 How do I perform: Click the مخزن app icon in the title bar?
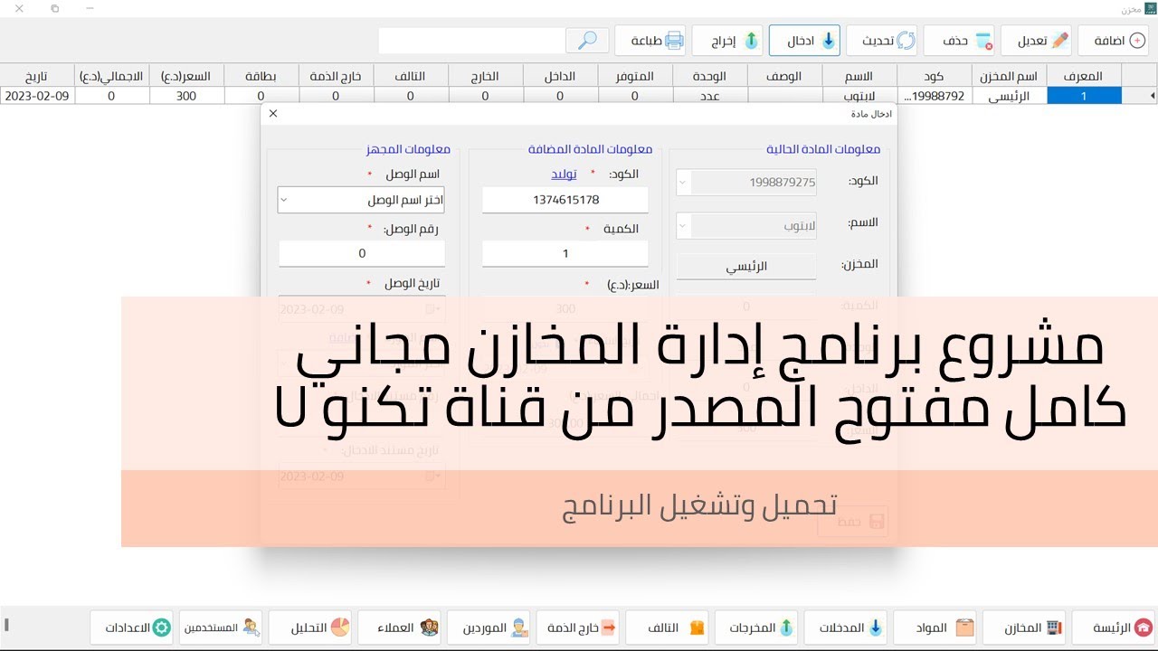click(x=1150, y=8)
